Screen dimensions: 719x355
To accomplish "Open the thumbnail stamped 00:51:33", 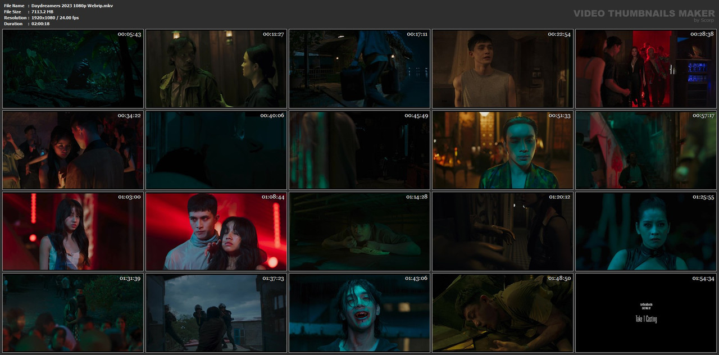I will (x=503, y=150).
